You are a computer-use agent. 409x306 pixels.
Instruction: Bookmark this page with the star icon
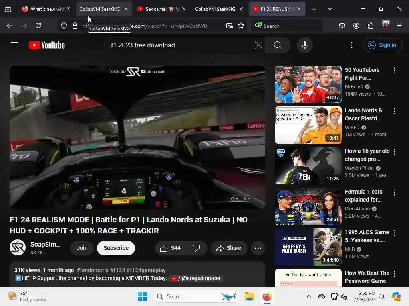[x=241, y=25]
